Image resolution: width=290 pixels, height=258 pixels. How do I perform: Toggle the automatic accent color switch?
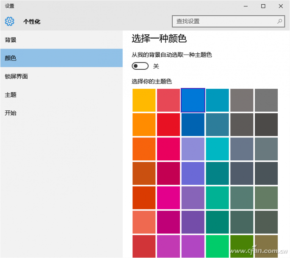pos(140,66)
